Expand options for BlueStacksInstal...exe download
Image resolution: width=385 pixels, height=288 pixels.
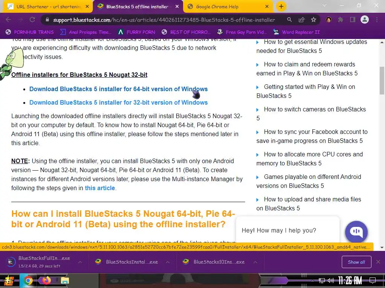(168, 262)
